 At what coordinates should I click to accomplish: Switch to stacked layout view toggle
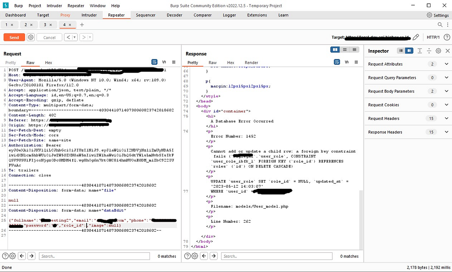tap(345, 50)
